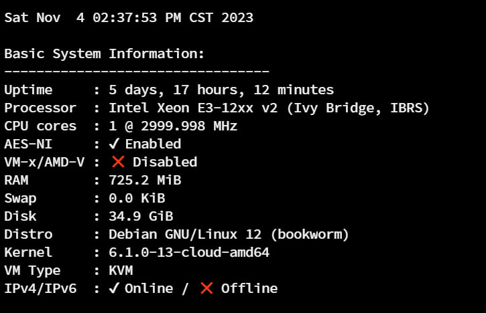Click the red X beside Disabled
Viewport: 486px width, 313px height.
pyautogui.click(x=118, y=162)
